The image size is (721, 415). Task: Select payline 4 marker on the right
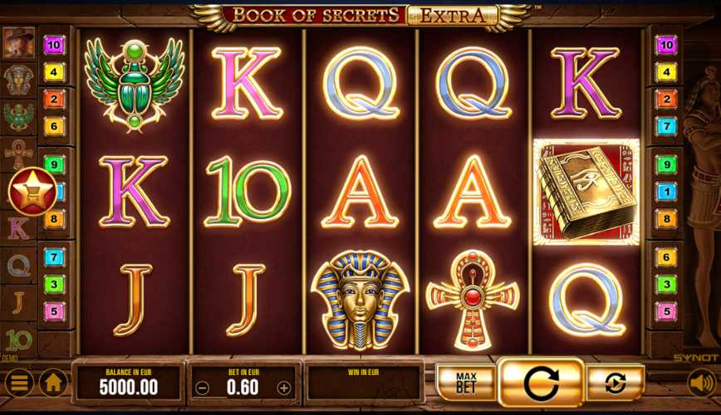pos(667,72)
